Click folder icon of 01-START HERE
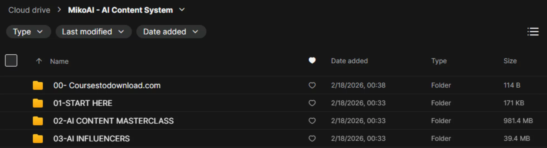The height and width of the screenshot is (148, 547). pyautogui.click(x=38, y=103)
